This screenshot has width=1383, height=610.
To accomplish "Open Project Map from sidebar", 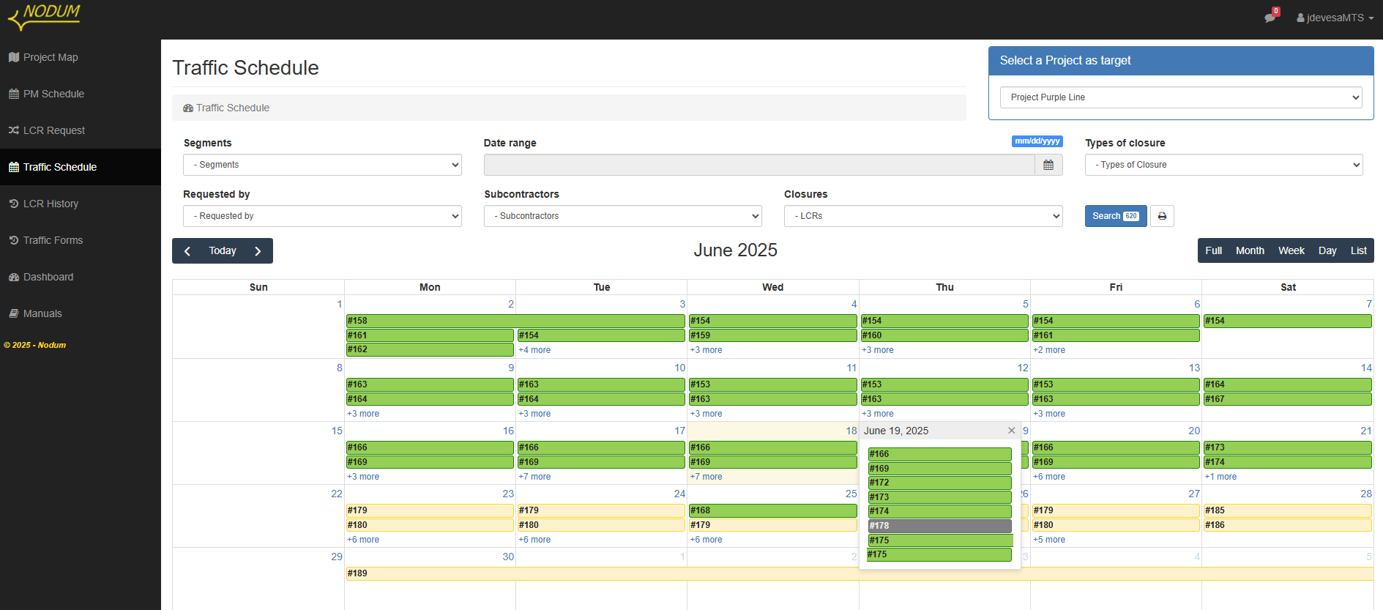I will pos(51,57).
